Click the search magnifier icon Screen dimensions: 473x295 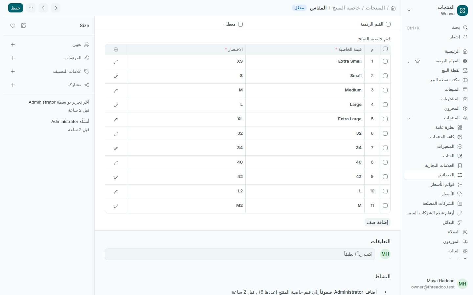coord(465,28)
